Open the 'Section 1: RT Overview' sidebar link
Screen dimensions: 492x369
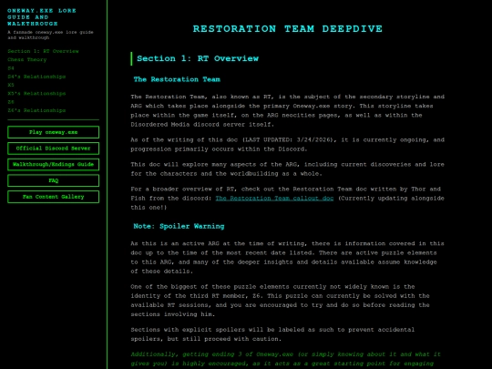[43, 51]
